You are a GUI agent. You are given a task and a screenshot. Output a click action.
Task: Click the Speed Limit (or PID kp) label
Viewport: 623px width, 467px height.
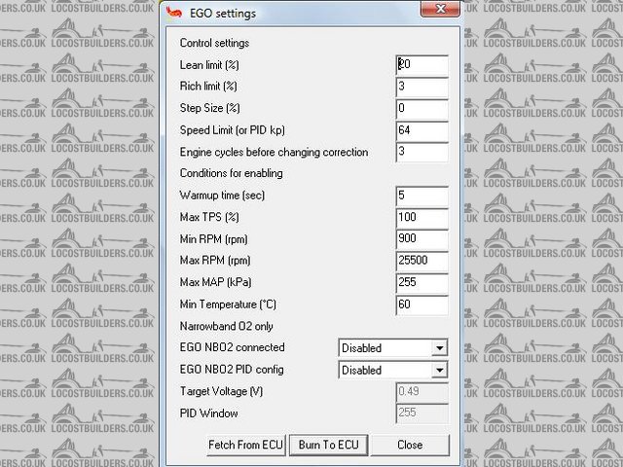tap(232, 130)
